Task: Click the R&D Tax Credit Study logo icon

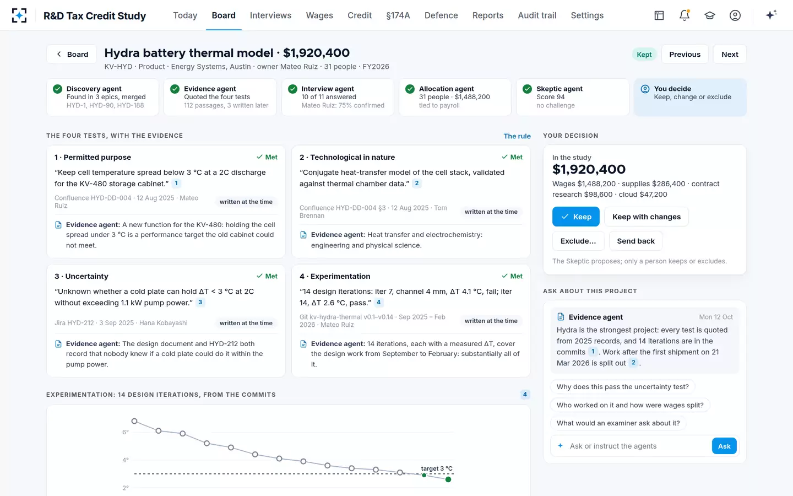Action: [x=19, y=15]
